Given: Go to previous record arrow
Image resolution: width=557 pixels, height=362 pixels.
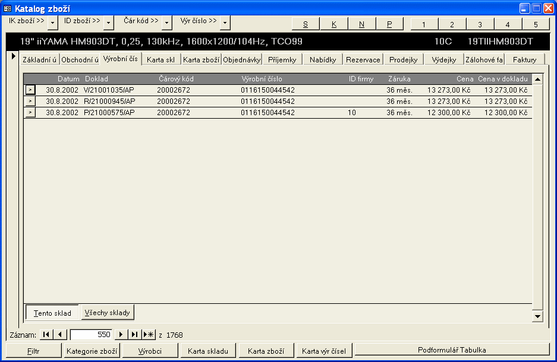Looking at the screenshot, I should tap(60, 335).
